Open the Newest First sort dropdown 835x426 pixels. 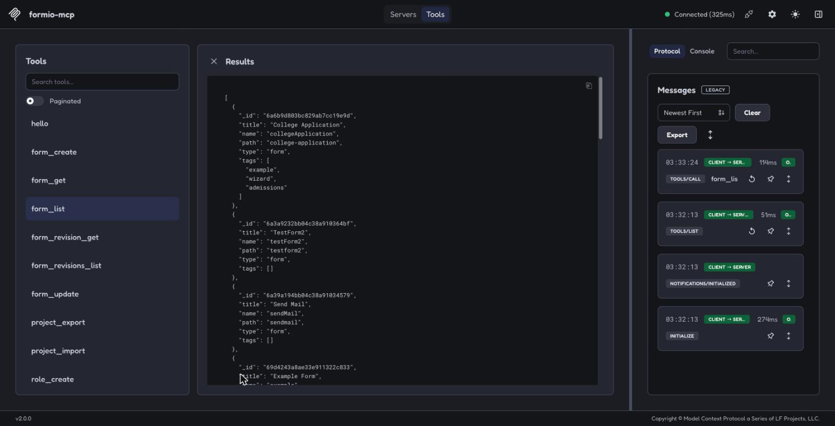[694, 112]
